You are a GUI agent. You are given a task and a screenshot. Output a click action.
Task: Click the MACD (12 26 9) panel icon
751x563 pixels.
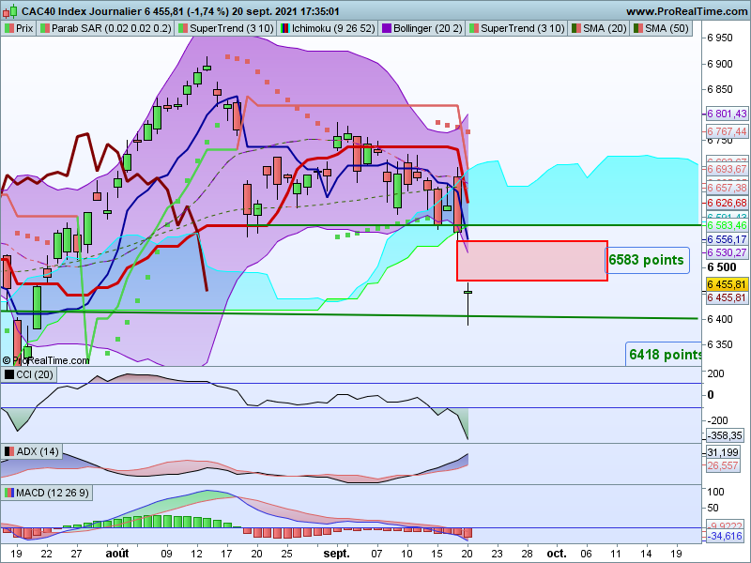click(9, 493)
